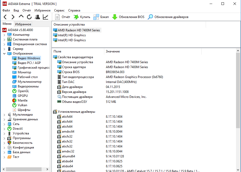Click the refresh icon in toolbar
This screenshot has width=241, height=172.
[x=29, y=17]
